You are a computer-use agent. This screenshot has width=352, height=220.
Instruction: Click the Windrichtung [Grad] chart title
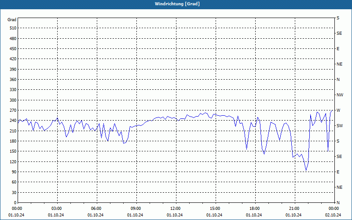click(177, 4)
